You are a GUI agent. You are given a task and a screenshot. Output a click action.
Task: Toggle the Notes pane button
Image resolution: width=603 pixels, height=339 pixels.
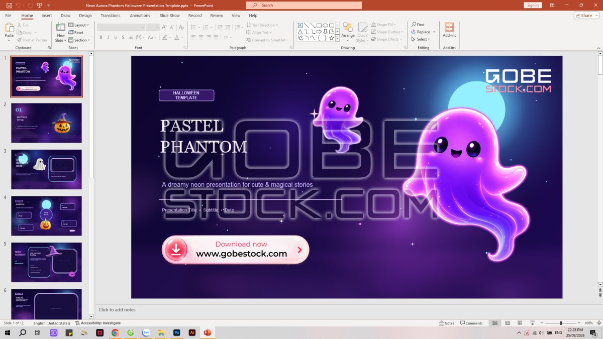tap(446, 323)
